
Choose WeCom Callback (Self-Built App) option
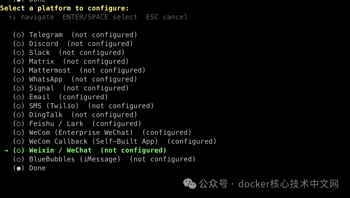(x=93, y=142)
